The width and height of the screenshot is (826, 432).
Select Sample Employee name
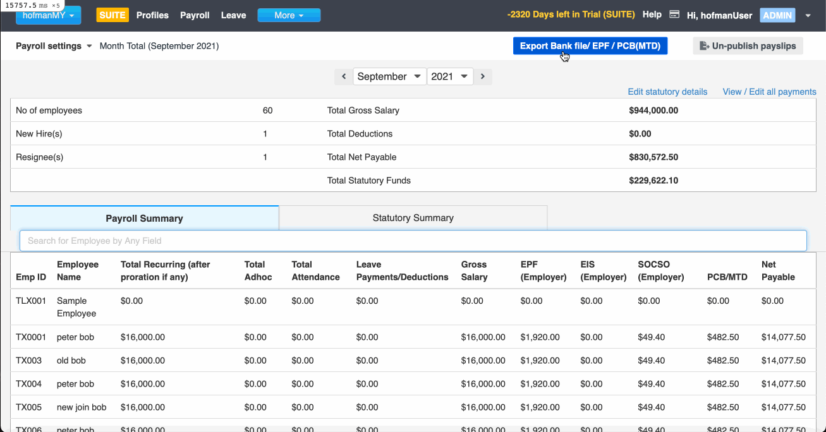coord(76,308)
